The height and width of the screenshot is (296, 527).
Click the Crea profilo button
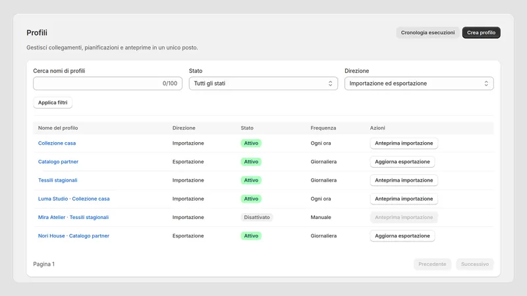click(481, 32)
